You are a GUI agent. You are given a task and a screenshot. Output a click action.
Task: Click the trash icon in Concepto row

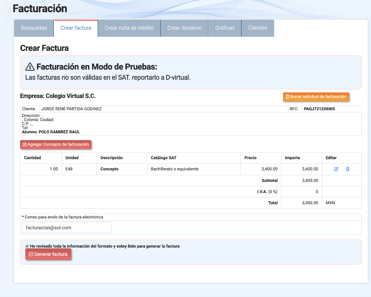(348, 169)
